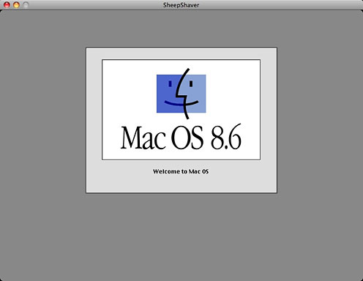Click the dark blue half of the Finder face

click(167, 94)
